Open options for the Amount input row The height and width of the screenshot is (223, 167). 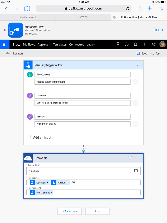136,124
